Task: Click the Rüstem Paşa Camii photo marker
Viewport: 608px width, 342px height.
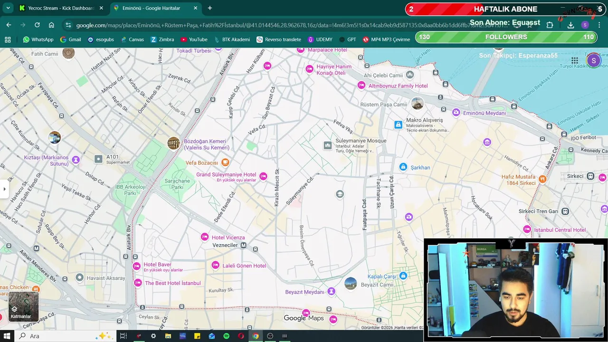Action: (418, 104)
